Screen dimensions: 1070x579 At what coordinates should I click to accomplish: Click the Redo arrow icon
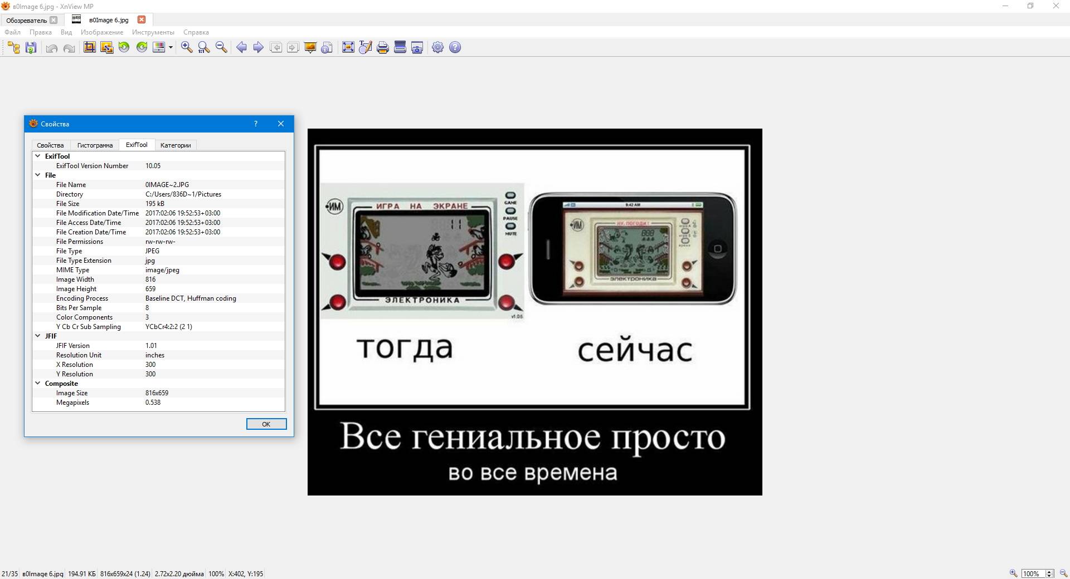click(x=69, y=48)
